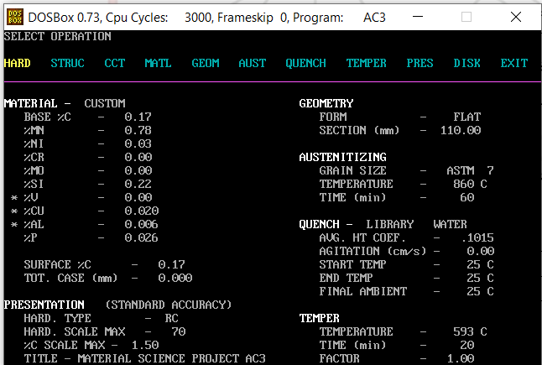Image resolution: width=542 pixels, height=365 pixels.
Task: Select the TEMPER menu item
Action: coord(366,63)
